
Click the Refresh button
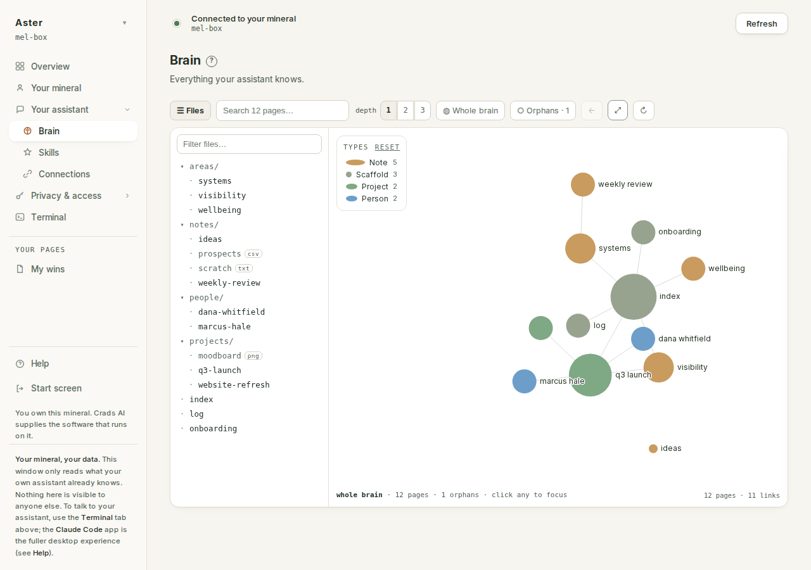click(762, 23)
